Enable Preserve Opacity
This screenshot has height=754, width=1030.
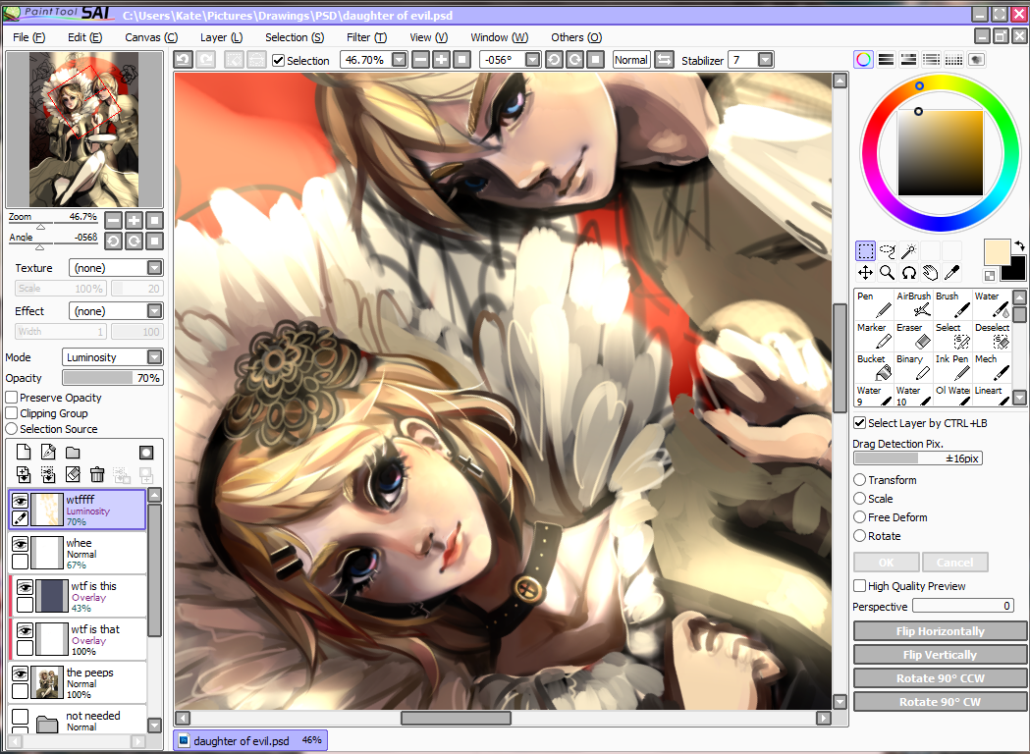pos(11,398)
